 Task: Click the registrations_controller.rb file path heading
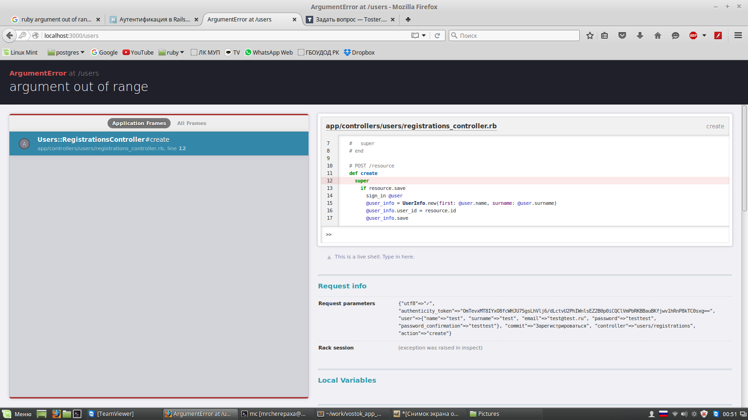point(411,126)
